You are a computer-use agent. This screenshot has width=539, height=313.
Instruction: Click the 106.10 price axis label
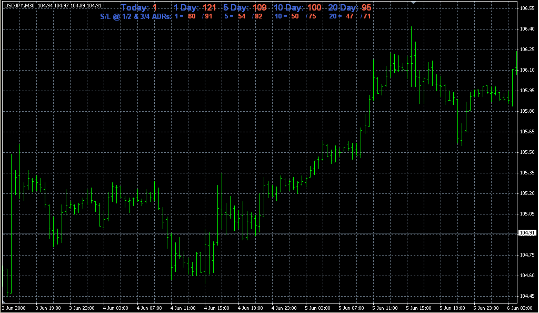pyautogui.click(x=527, y=70)
